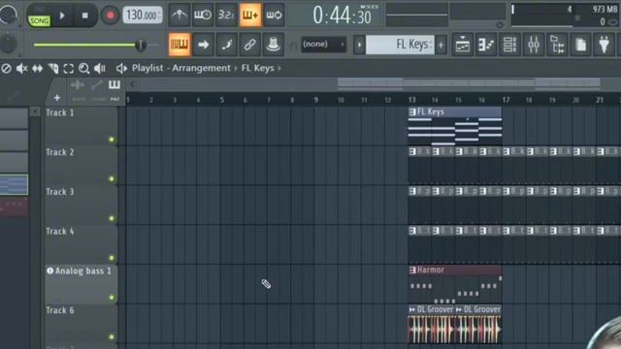This screenshot has width=621, height=349.
Task: Toggle the Track 4 mute light
Action: pyautogui.click(x=112, y=258)
